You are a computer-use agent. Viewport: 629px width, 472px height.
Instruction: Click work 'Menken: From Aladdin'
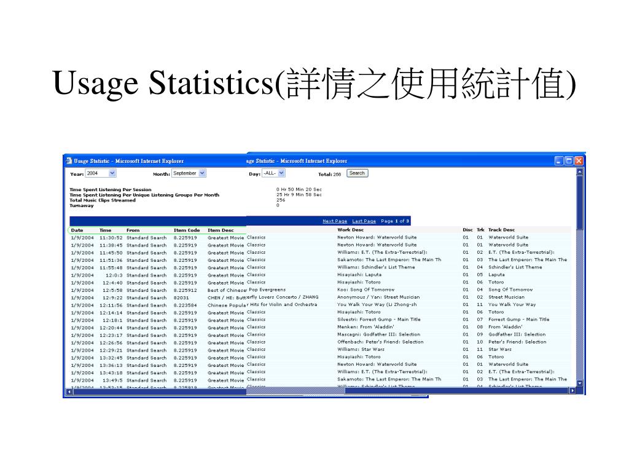pos(365,327)
